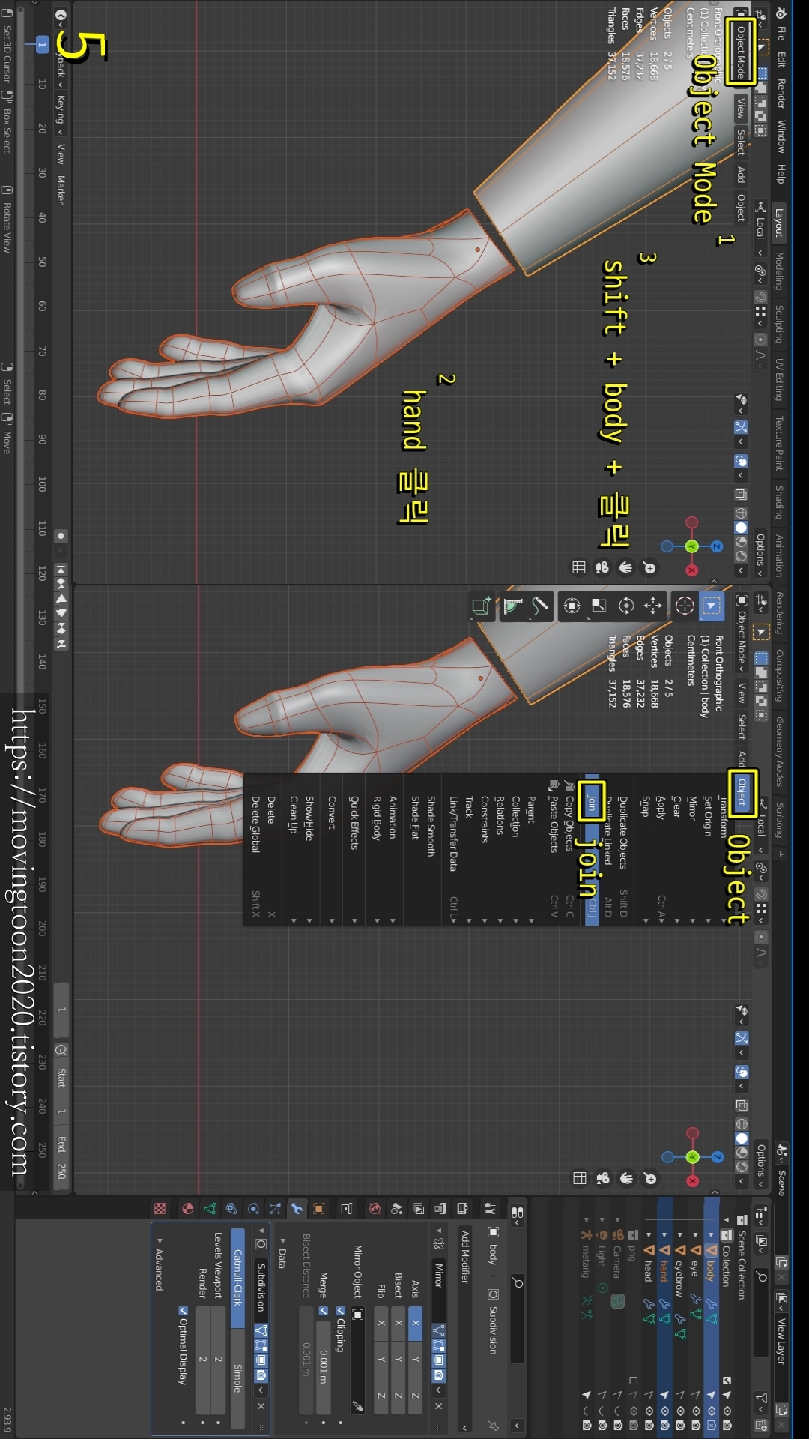This screenshot has width=809, height=1439.
Task: Expand the head object in outliner
Action: tap(649, 1234)
